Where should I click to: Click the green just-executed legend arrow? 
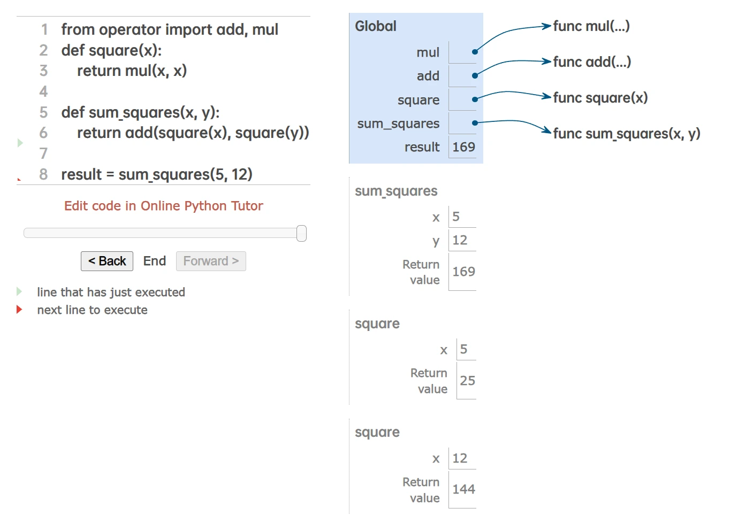pos(20,291)
